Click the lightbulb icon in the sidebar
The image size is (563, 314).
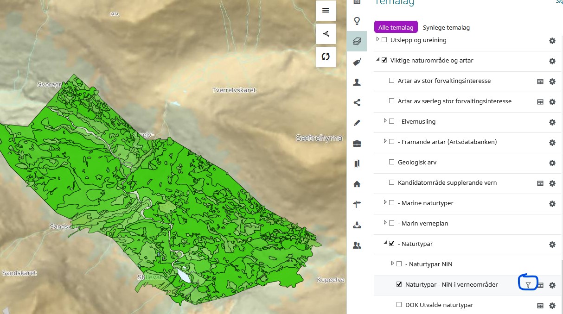coord(357,21)
